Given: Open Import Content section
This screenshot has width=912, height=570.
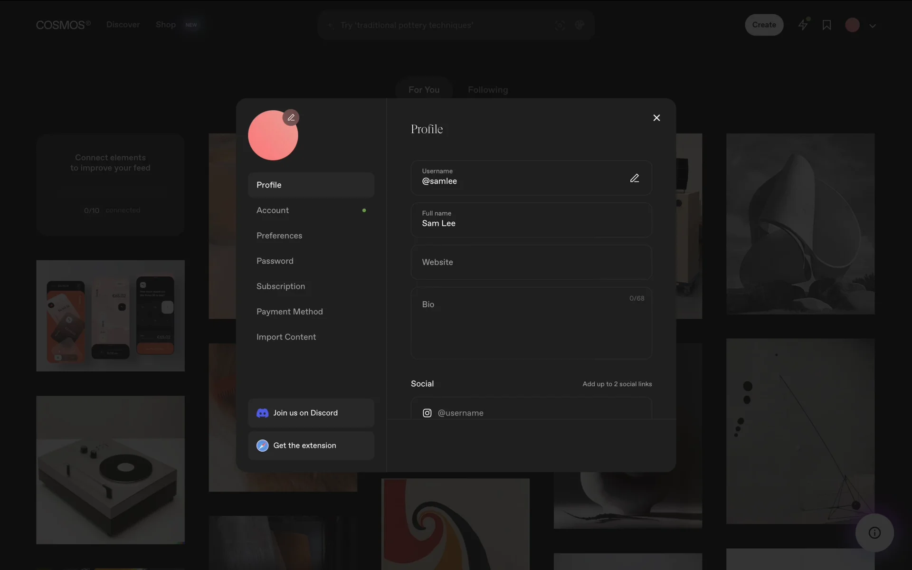Looking at the screenshot, I should click(x=286, y=337).
